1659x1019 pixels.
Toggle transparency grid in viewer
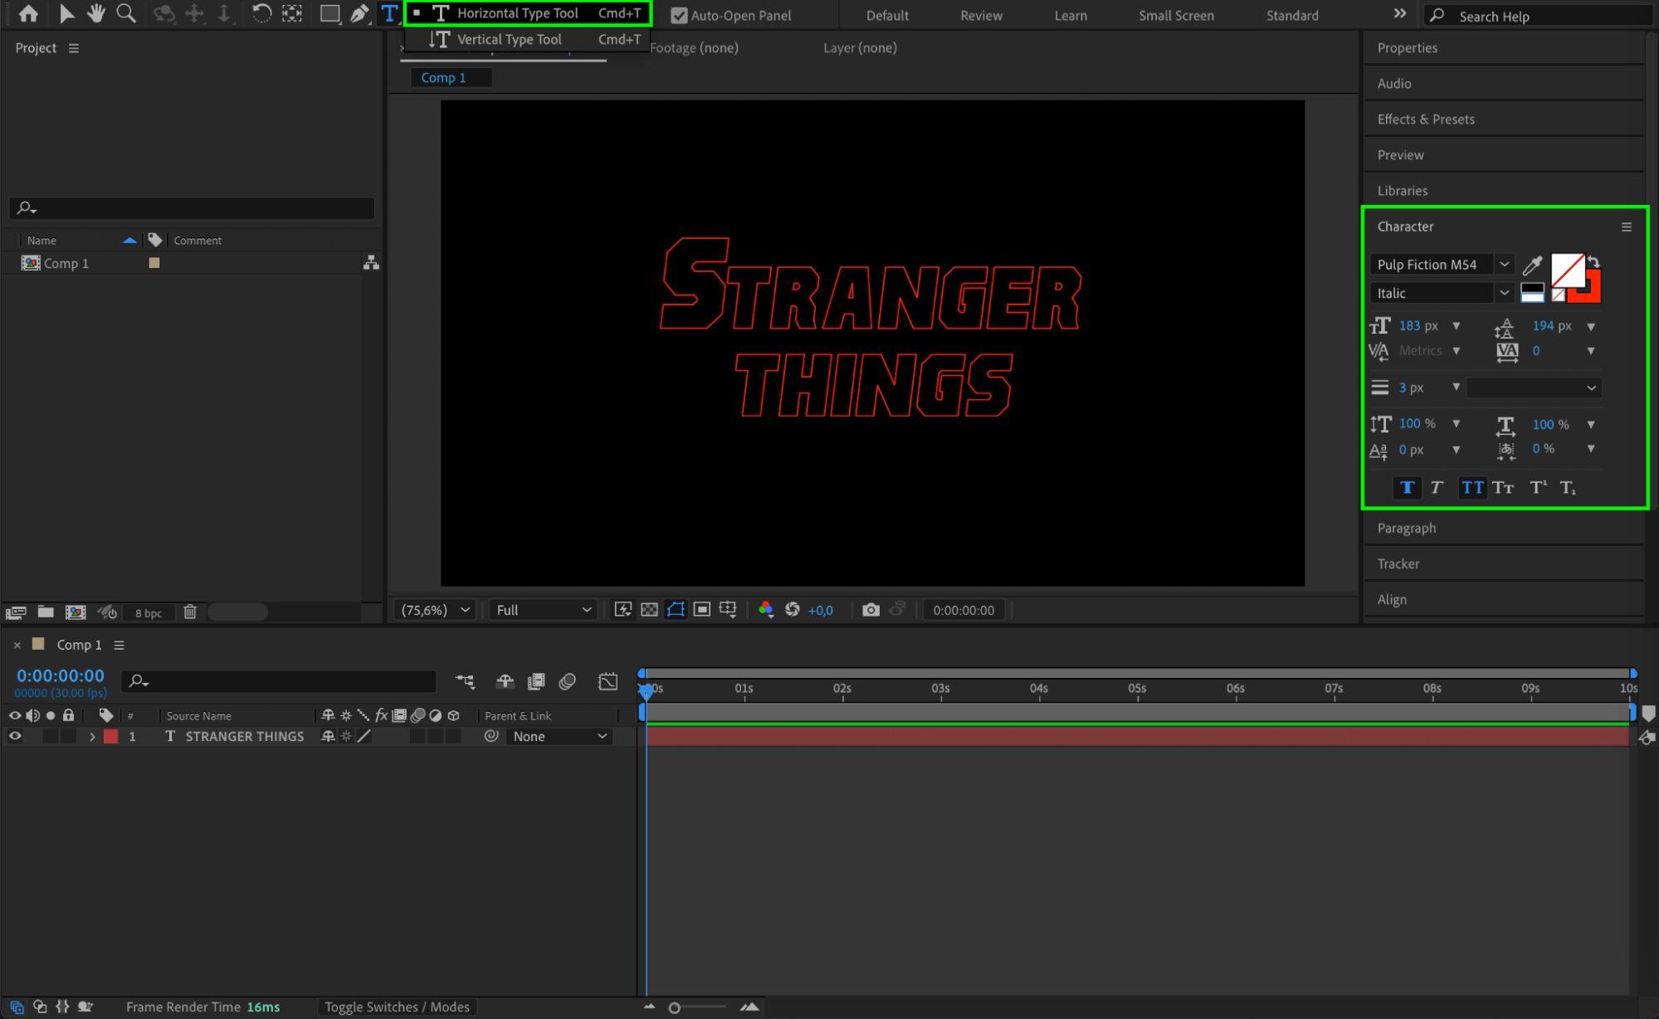(x=649, y=610)
